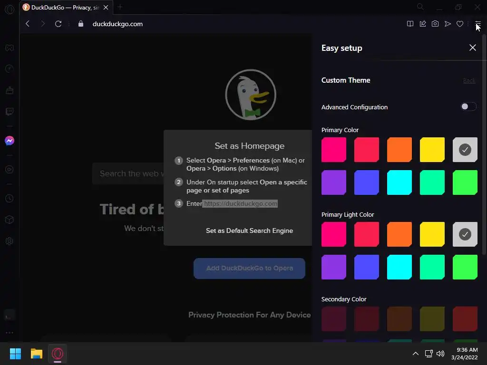This screenshot has width=487, height=365.
Task: Reload the DuckDuckGo page
Action: pyautogui.click(x=58, y=24)
